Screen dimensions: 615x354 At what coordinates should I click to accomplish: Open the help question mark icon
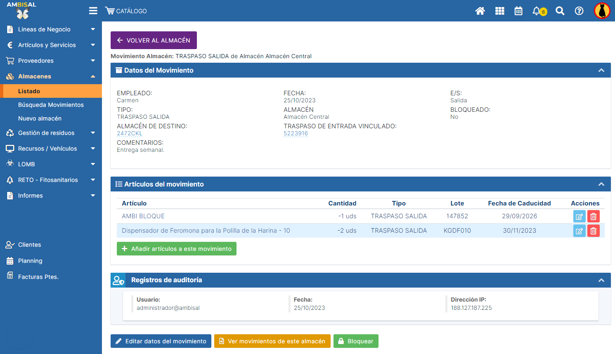(579, 11)
